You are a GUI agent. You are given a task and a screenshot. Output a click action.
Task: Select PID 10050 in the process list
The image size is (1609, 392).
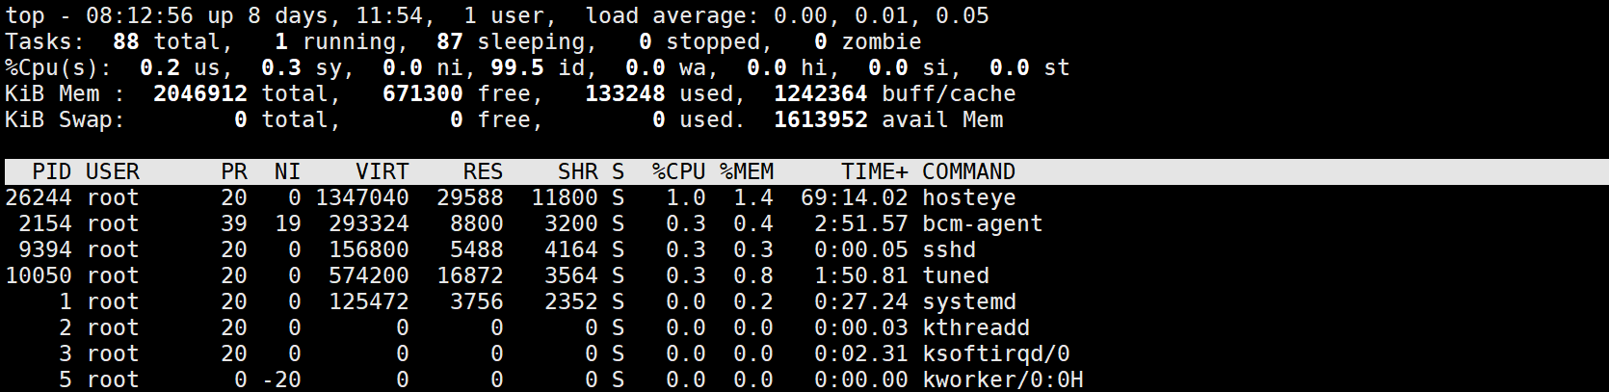39,276
